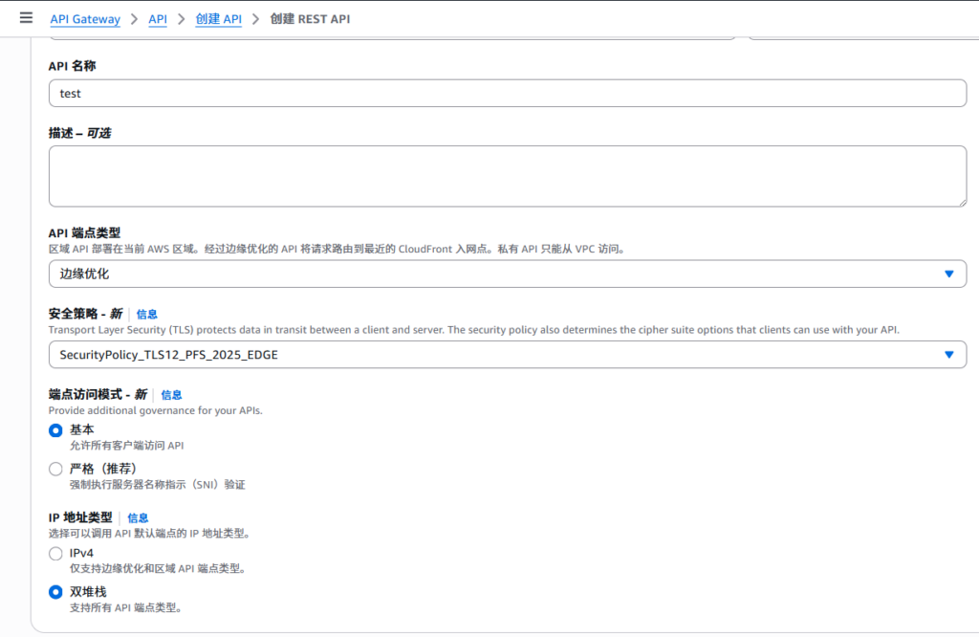Click the 创建 REST API breadcrumb text
Screen dimensions: 979x637
point(310,19)
